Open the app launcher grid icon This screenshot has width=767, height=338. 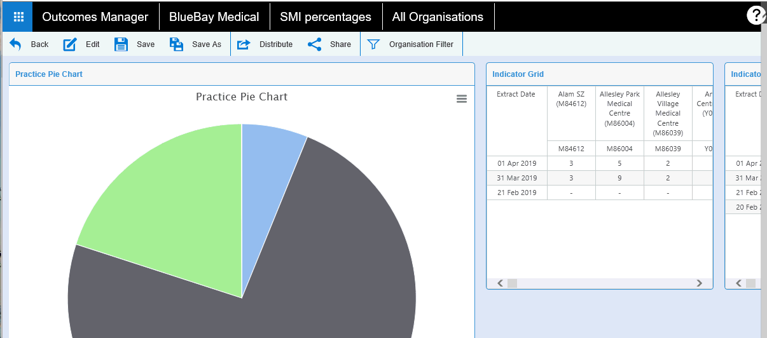18,17
